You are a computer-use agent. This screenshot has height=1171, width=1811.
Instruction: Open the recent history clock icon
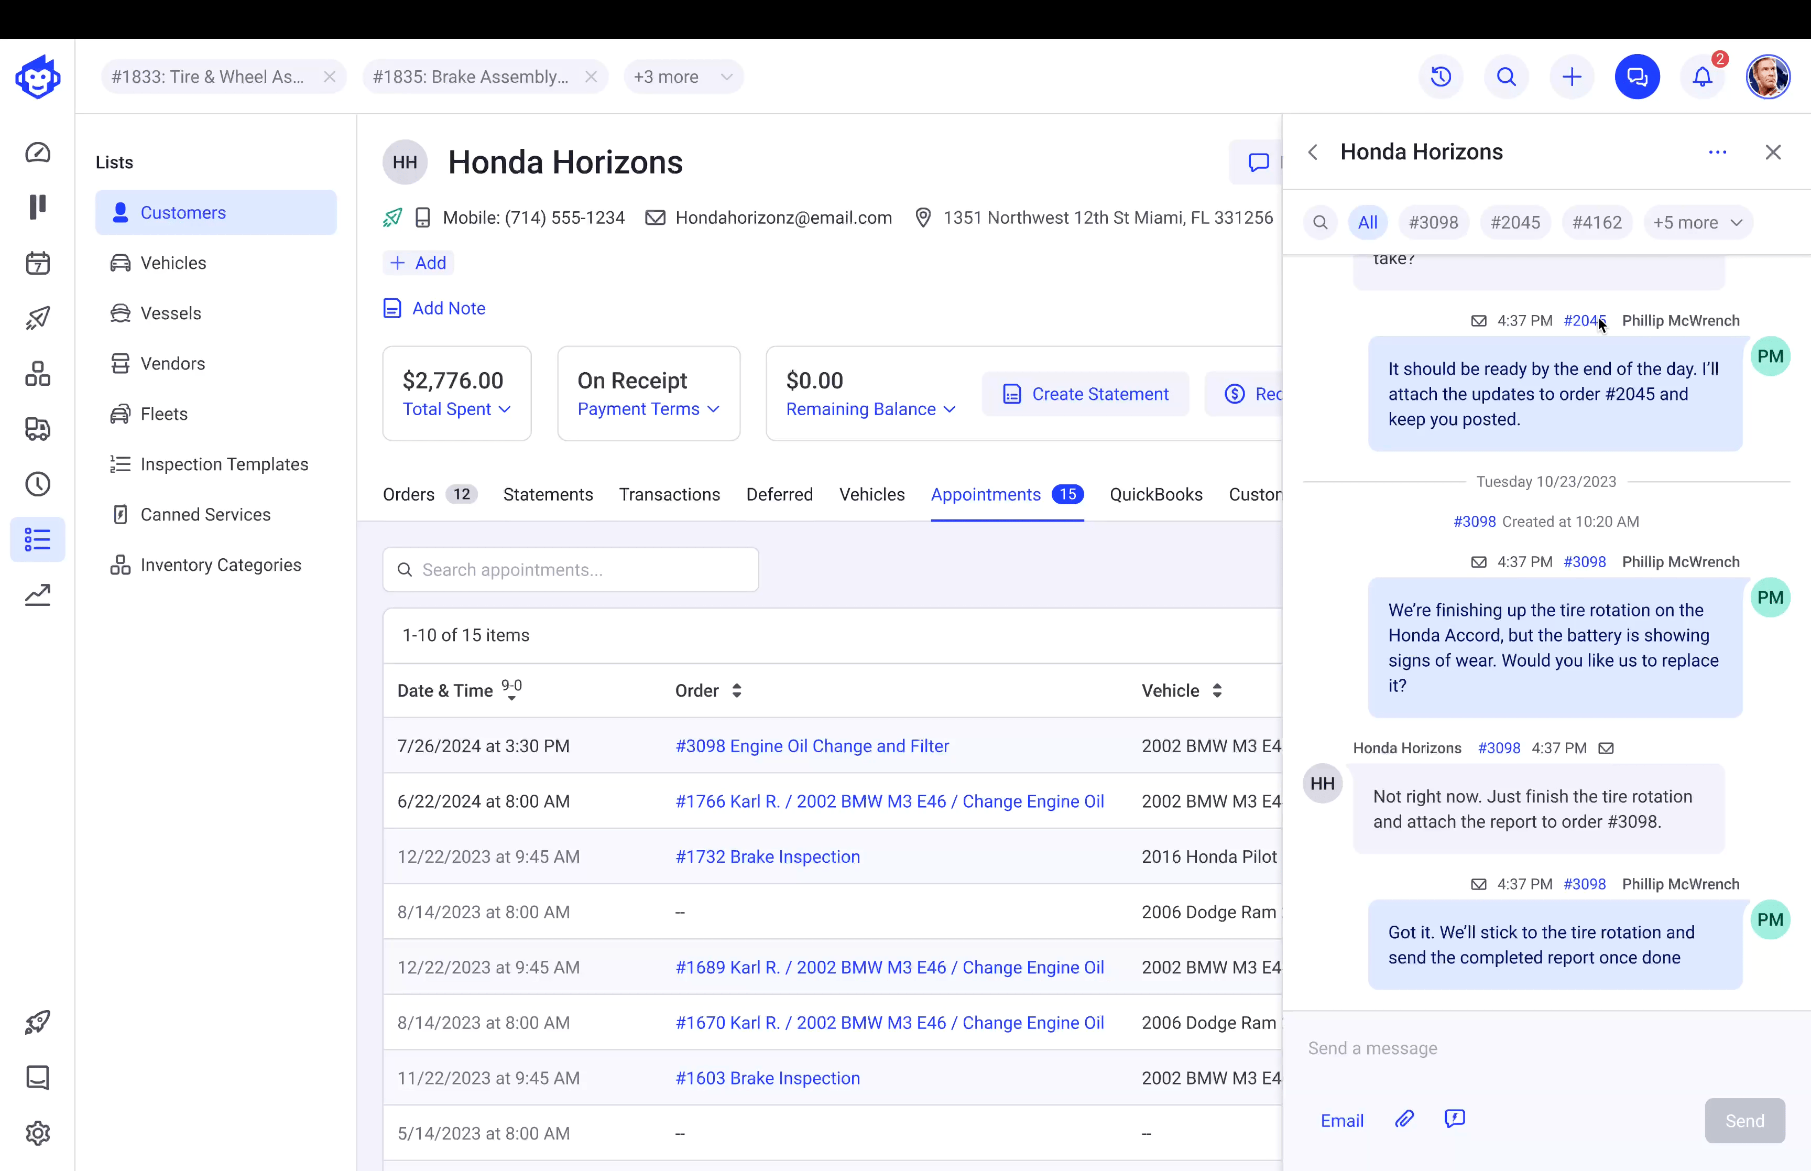1441,77
